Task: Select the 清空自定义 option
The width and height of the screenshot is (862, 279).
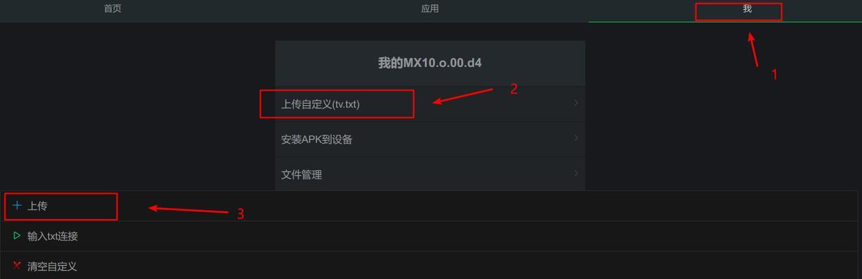Action: point(428,266)
